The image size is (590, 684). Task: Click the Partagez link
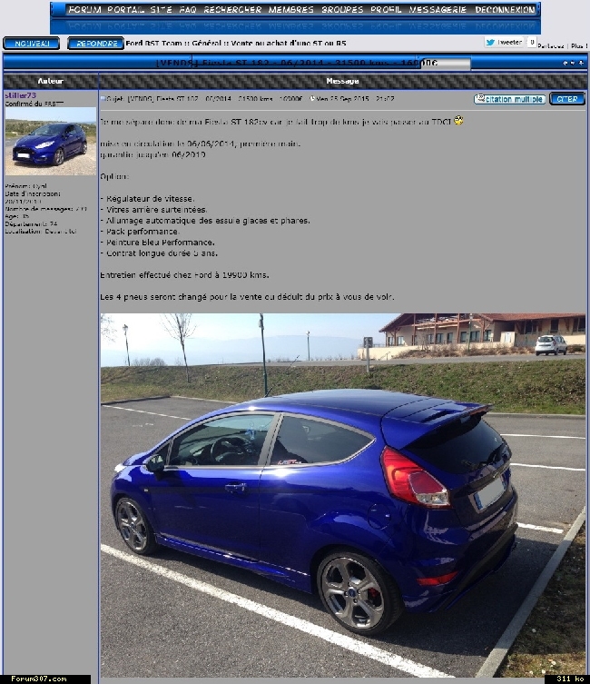click(551, 45)
